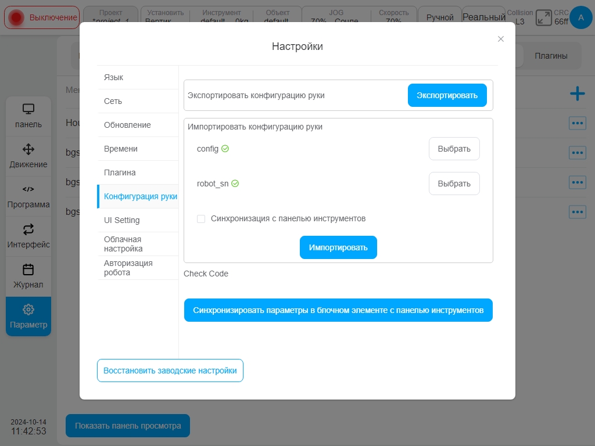The width and height of the screenshot is (595, 446).
Task: Open Журнал from the sidebar
Action: (28, 276)
